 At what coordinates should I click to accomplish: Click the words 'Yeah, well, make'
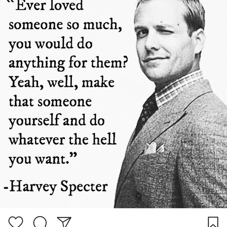[62, 82]
